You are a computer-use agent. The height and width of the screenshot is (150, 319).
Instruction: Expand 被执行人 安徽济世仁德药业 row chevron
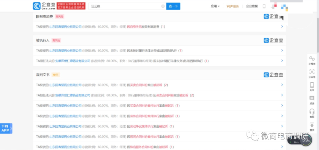pyautogui.click(x=282, y=61)
